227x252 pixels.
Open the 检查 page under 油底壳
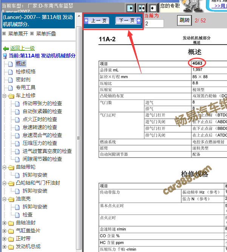tap(28, 215)
